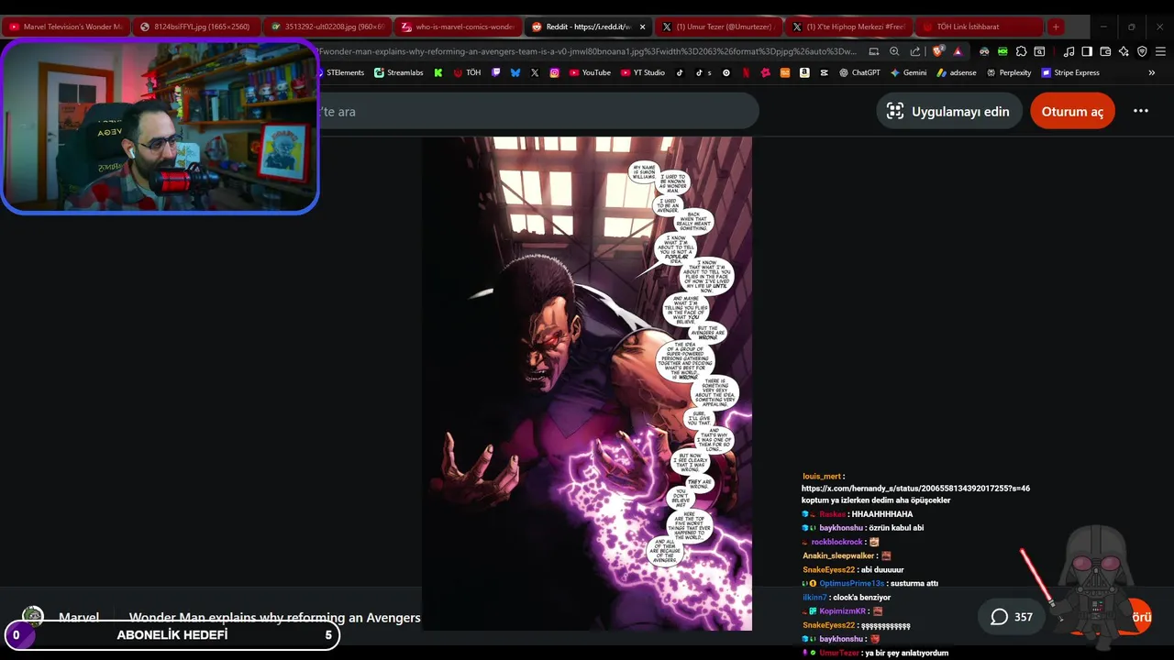Click the Anakin_sleepwalker chat username
Viewport: 1174px width, 660px height.
[838, 555]
